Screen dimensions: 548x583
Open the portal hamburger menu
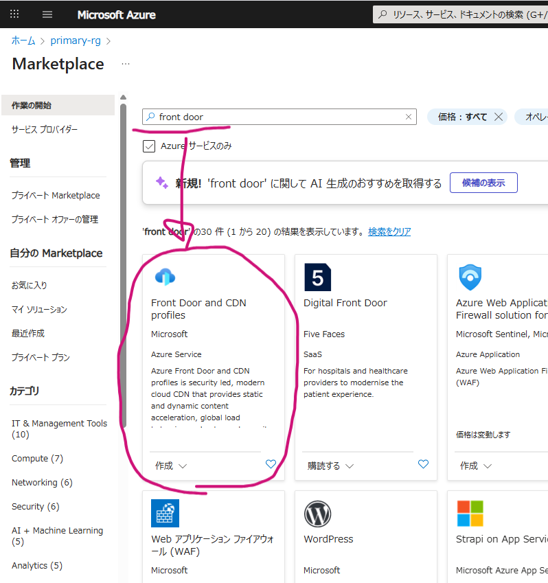coord(47,14)
